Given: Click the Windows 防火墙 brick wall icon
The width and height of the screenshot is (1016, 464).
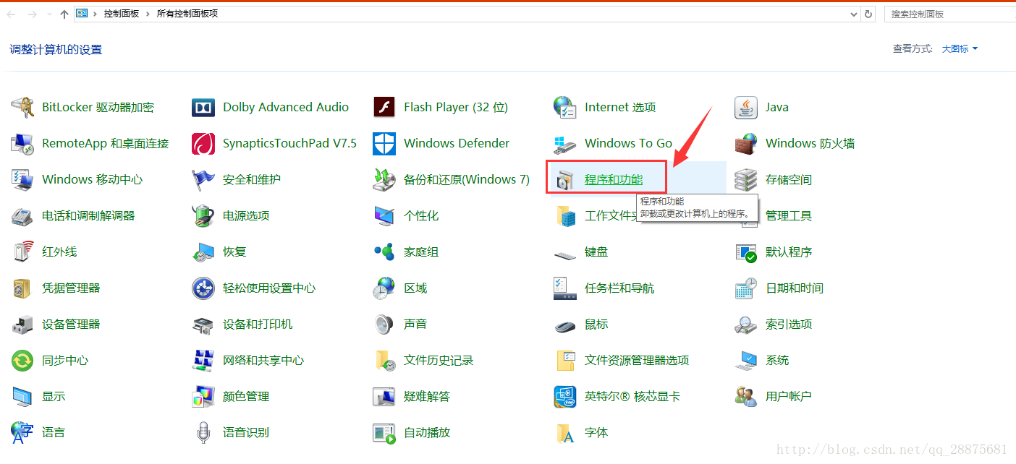Looking at the screenshot, I should pos(746,143).
